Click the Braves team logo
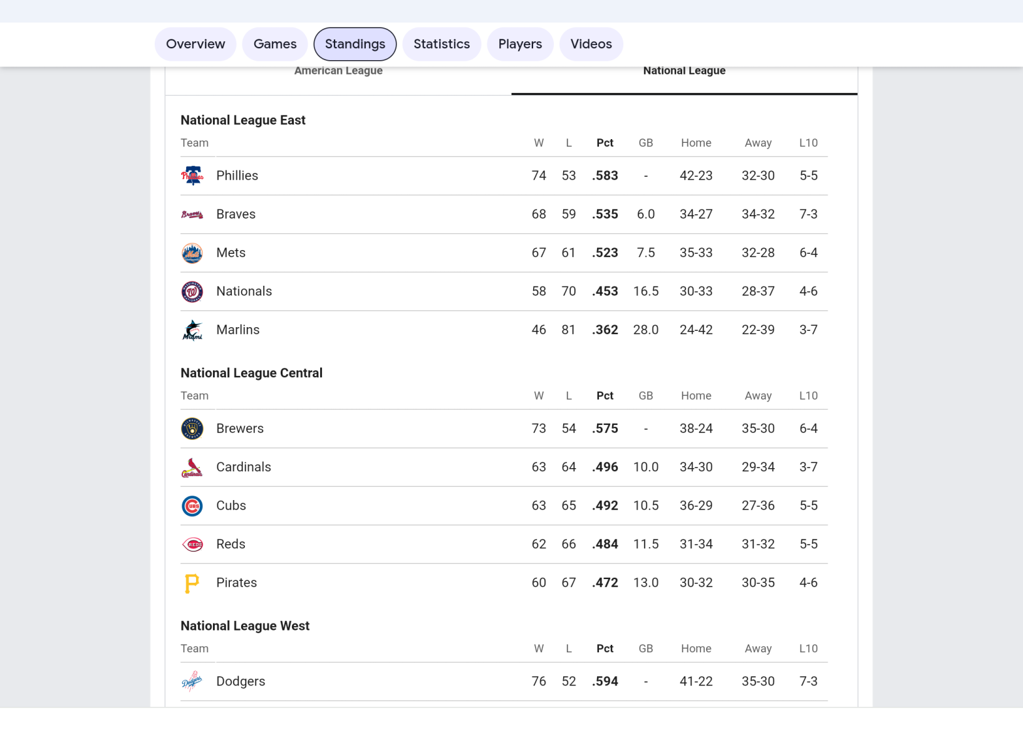 click(x=192, y=215)
